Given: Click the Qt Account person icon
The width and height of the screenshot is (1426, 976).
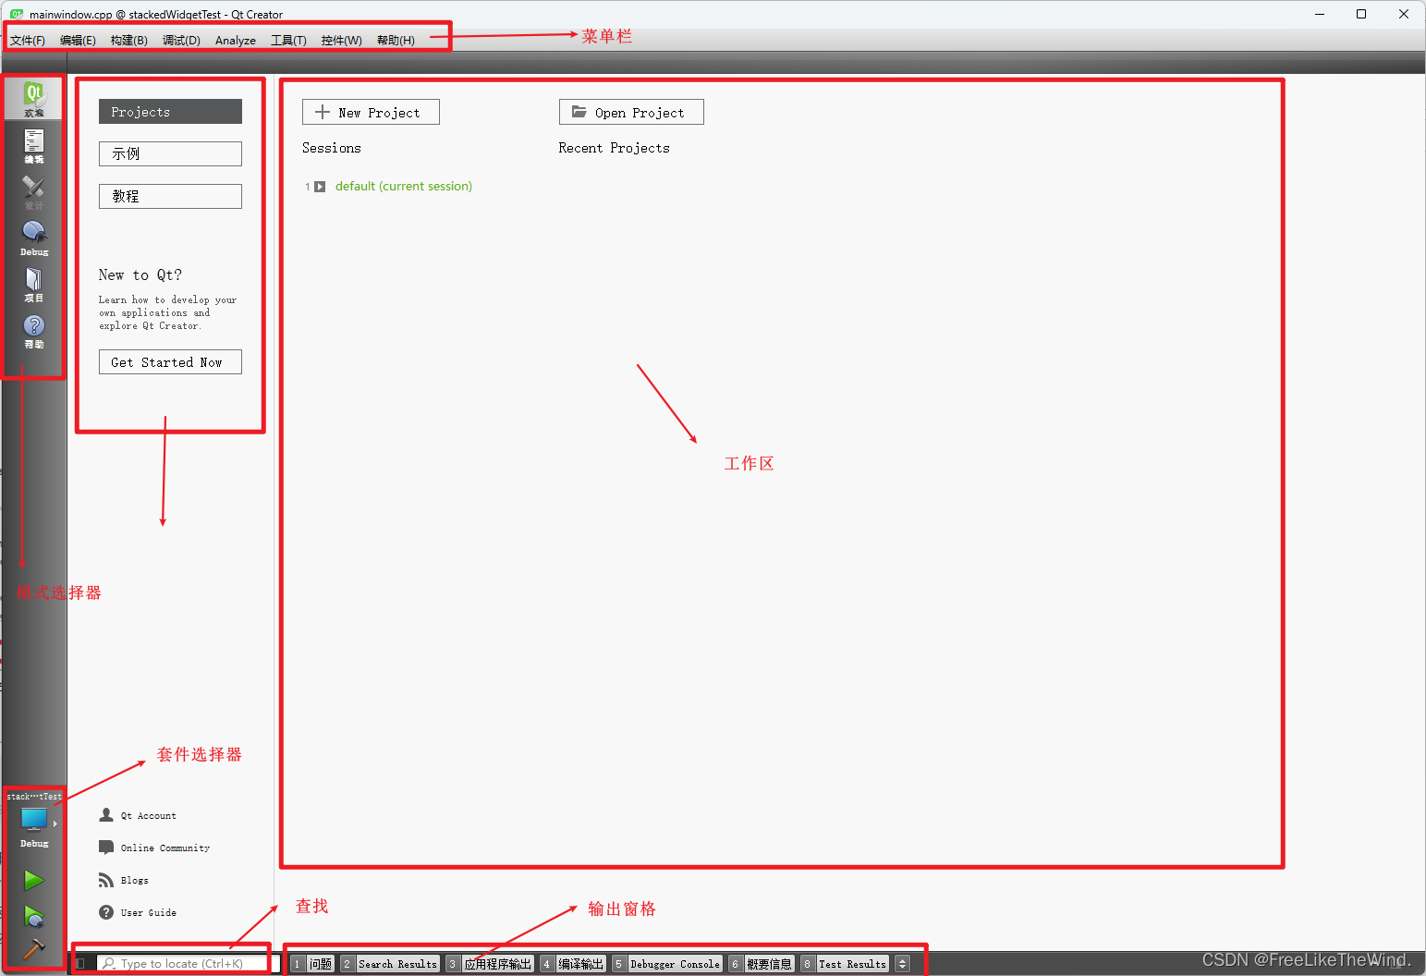Looking at the screenshot, I should 106,815.
